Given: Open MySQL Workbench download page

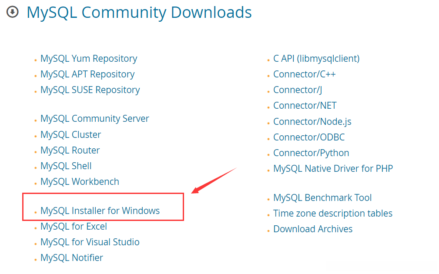Looking at the screenshot, I should [x=80, y=182].
